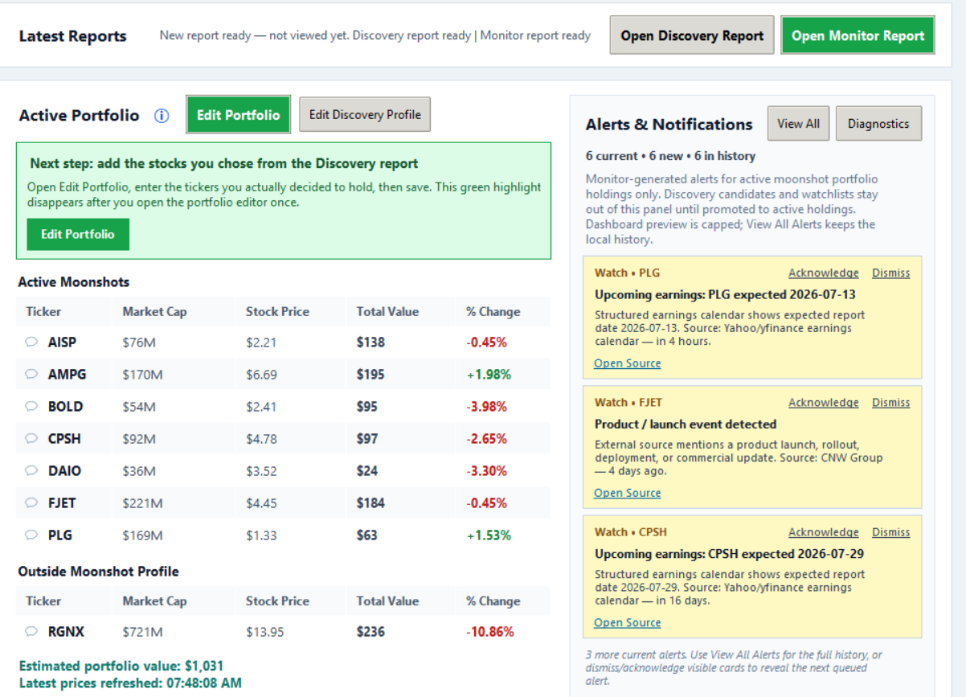
Task: Dismiss the CPSH earnings alert
Action: (890, 532)
